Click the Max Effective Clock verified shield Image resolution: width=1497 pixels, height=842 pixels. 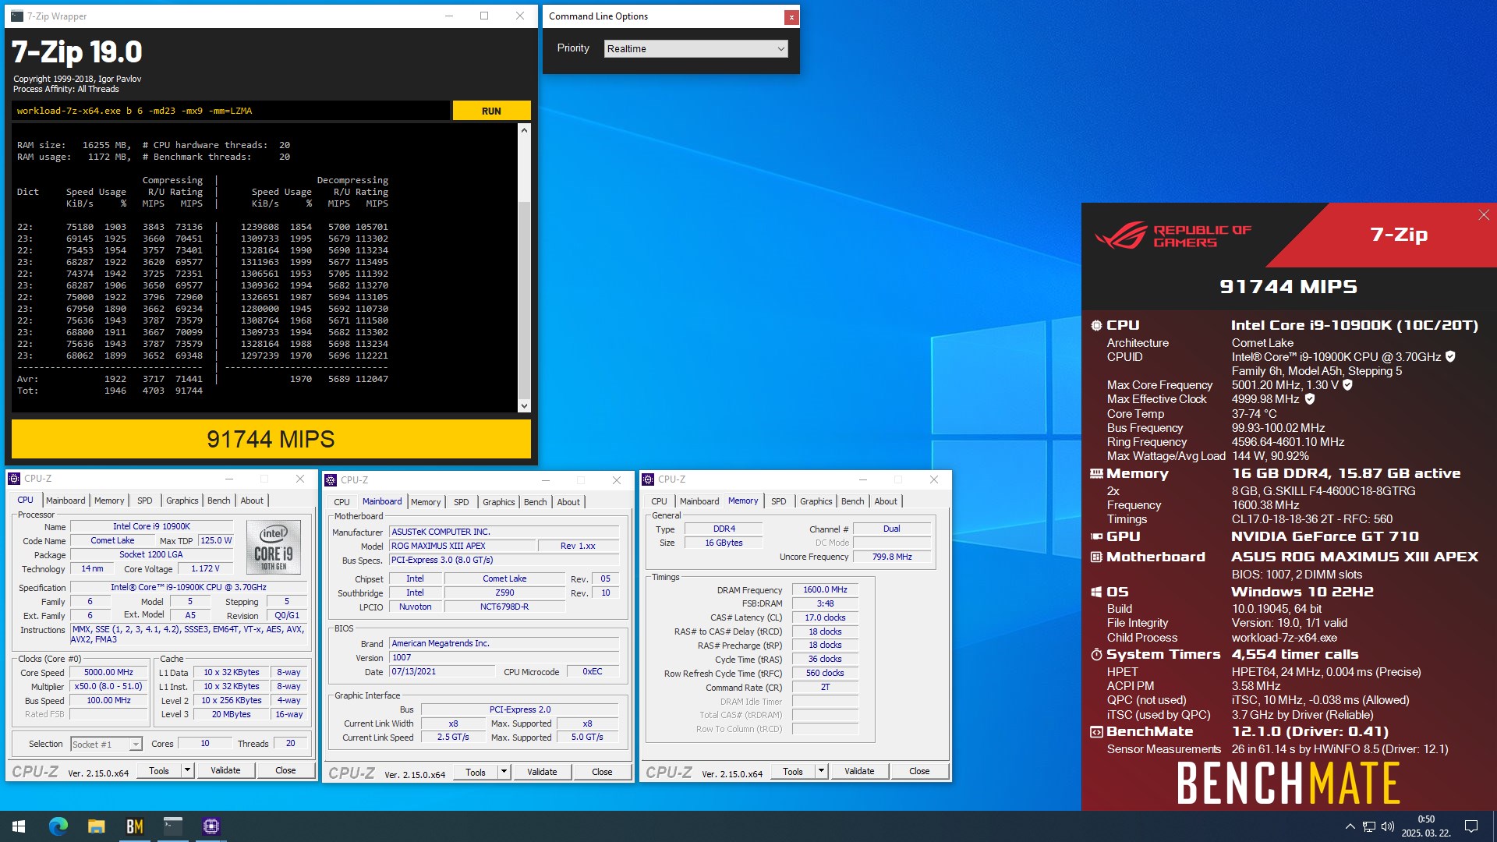coord(1310,399)
